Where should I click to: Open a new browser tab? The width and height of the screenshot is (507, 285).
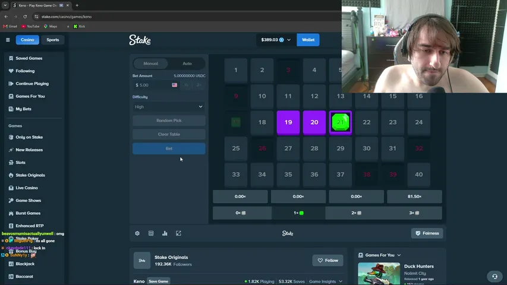[77, 5]
